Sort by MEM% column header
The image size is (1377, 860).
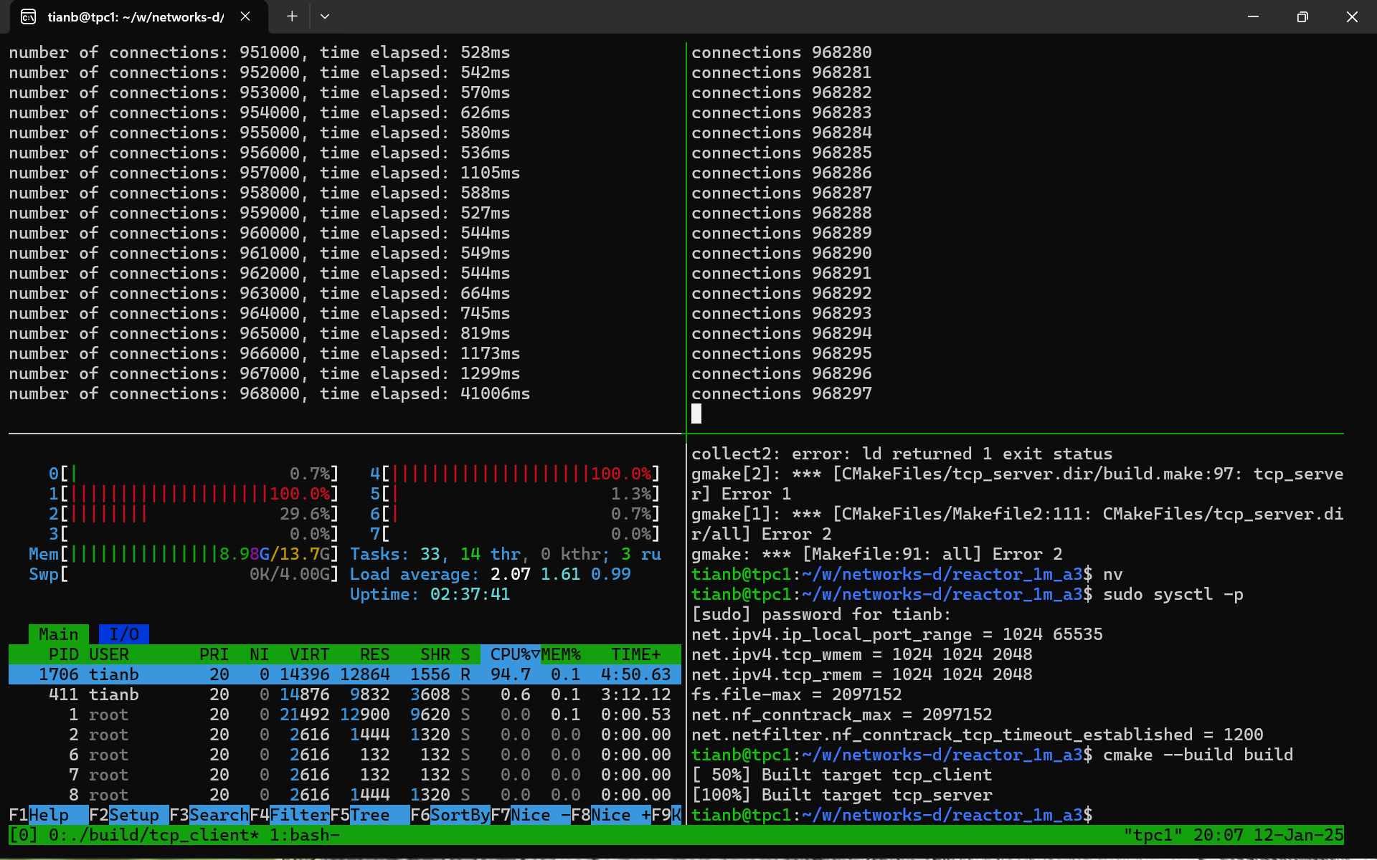(x=561, y=654)
